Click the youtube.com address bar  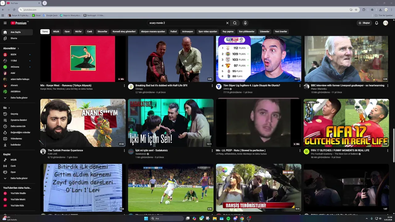tap(185, 10)
